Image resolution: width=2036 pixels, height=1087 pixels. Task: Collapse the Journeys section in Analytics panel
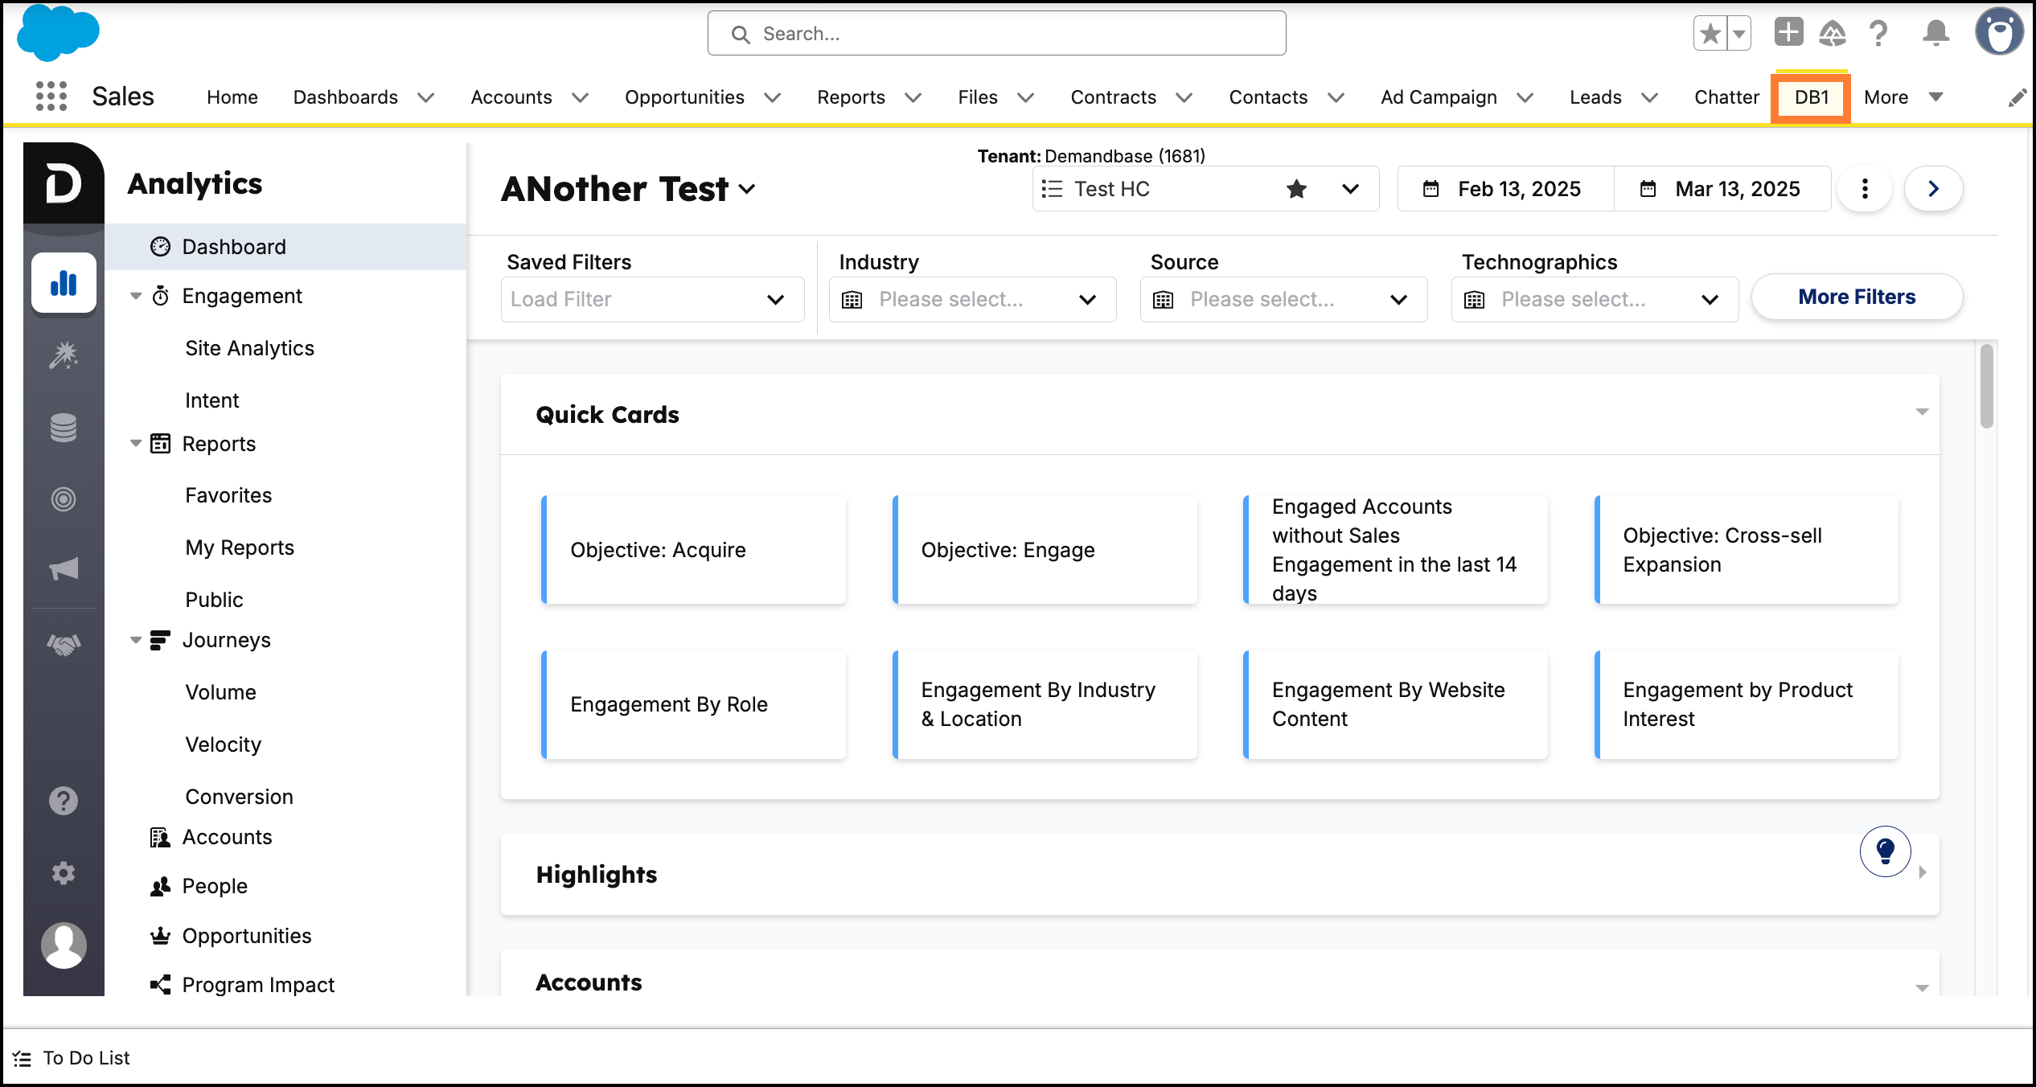[x=135, y=640]
